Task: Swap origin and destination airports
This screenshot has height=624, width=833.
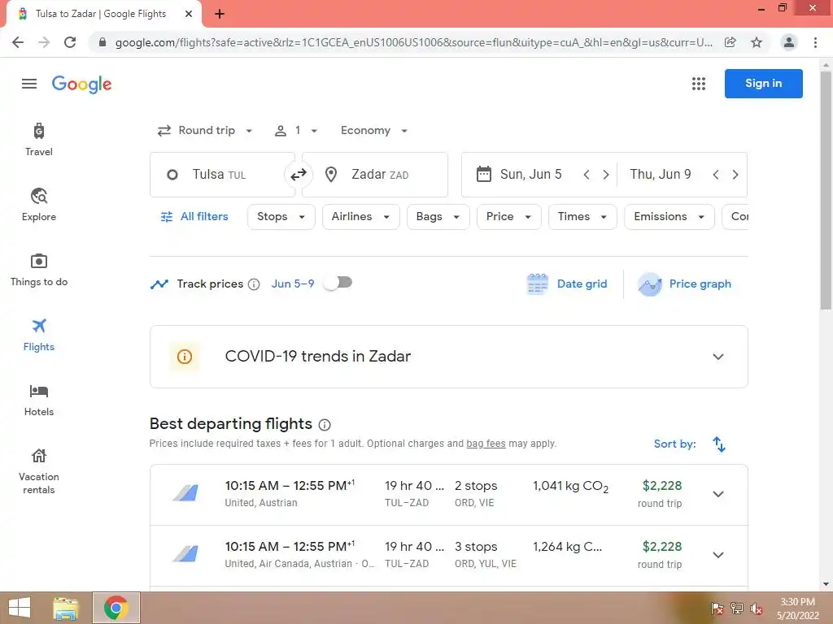Action: (x=299, y=174)
